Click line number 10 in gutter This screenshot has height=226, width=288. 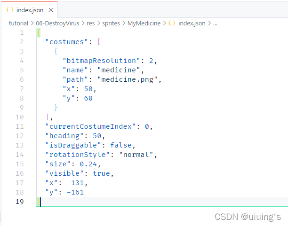(x=20, y=117)
